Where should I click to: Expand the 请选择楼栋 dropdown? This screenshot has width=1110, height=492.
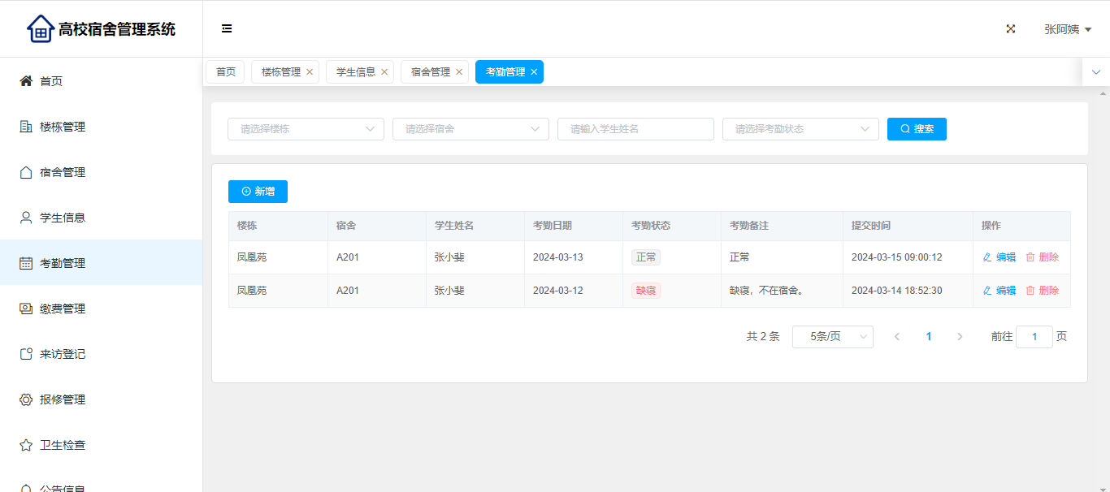point(306,129)
